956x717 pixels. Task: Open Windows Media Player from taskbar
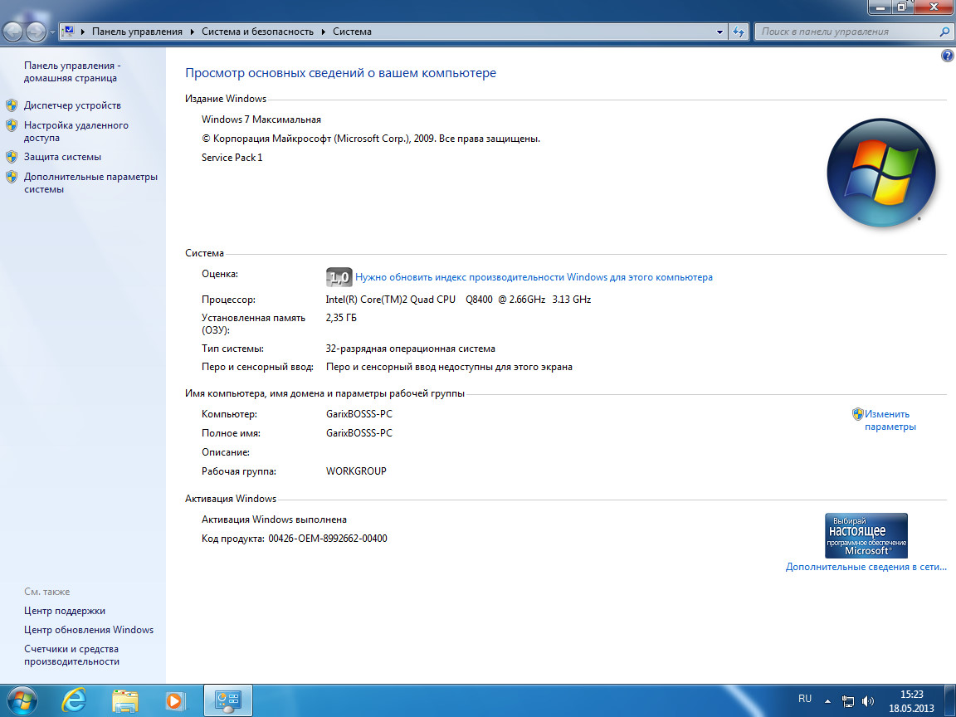pyautogui.click(x=176, y=701)
